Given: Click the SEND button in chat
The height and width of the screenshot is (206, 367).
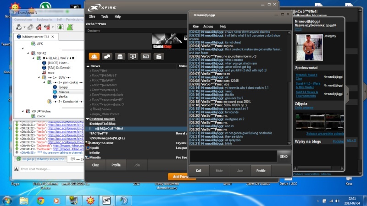Looking at the screenshot, I should click(x=284, y=157).
